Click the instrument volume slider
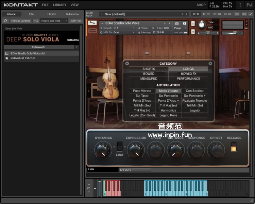Image resolution: width=255 pixels, height=204 pixels. coord(233,33)
